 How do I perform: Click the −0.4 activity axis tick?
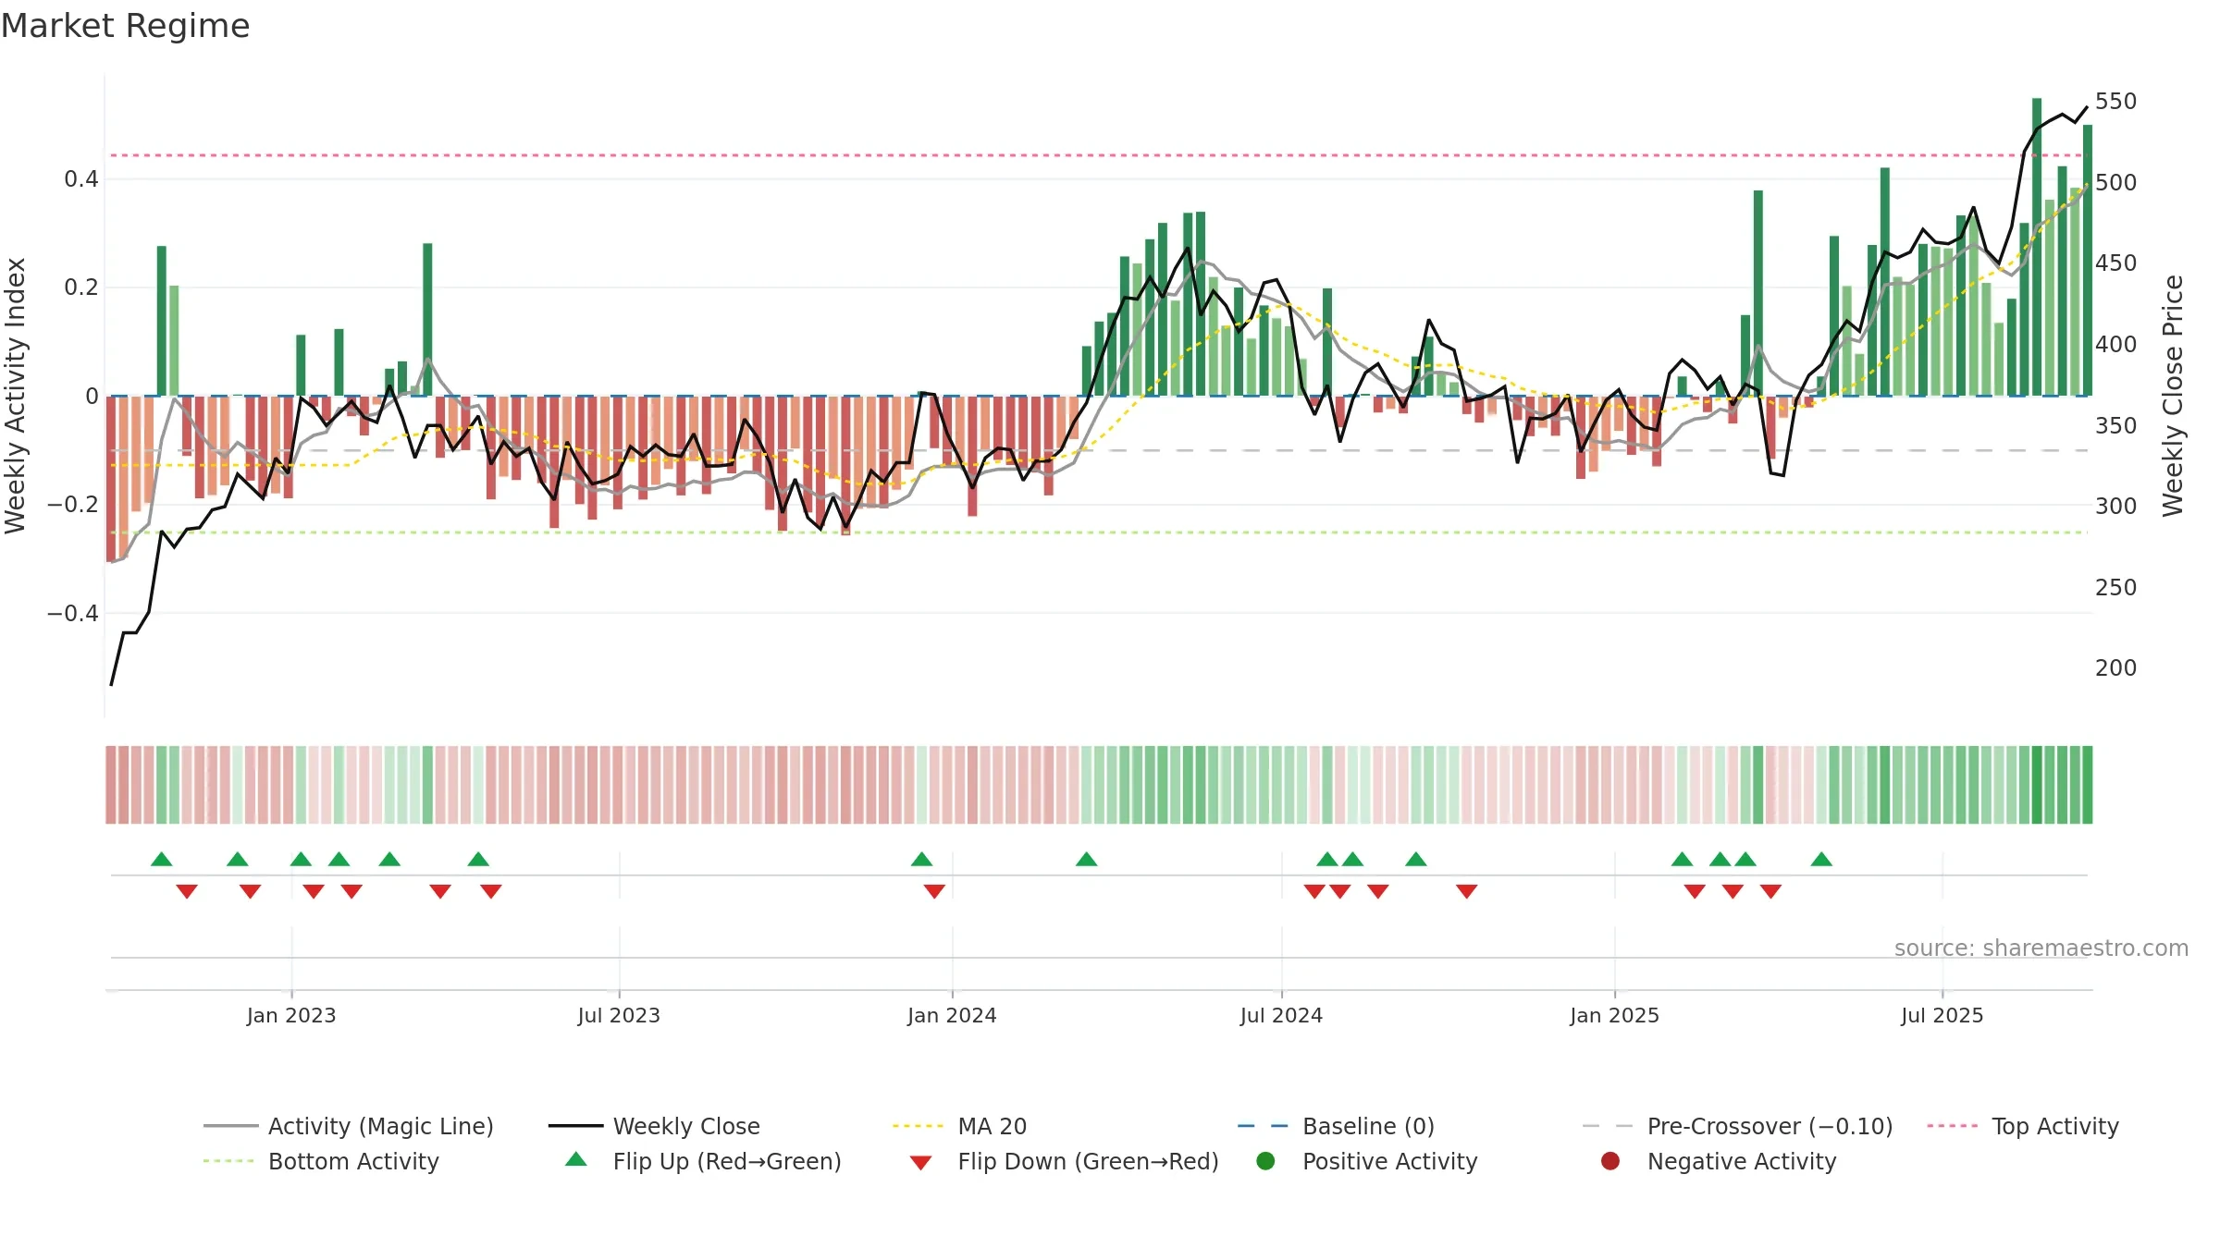[x=72, y=613]
